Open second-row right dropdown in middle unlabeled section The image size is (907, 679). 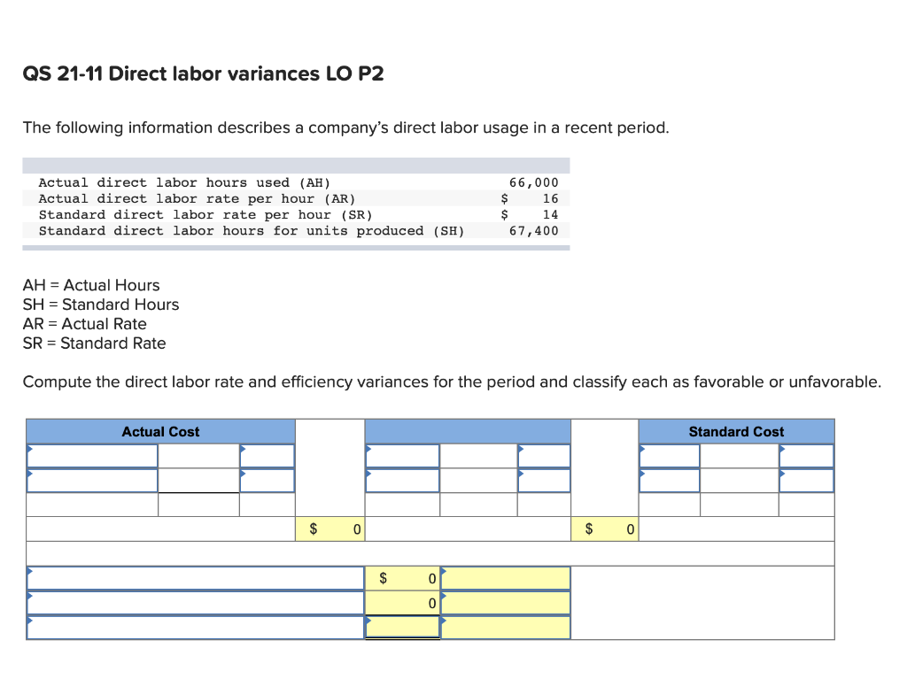pyautogui.click(x=544, y=481)
